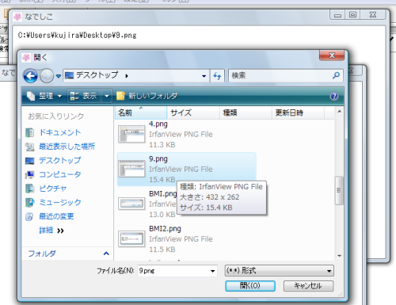Open recent pages dropdown beside forward arrow
The image size is (396, 305).
[59, 76]
